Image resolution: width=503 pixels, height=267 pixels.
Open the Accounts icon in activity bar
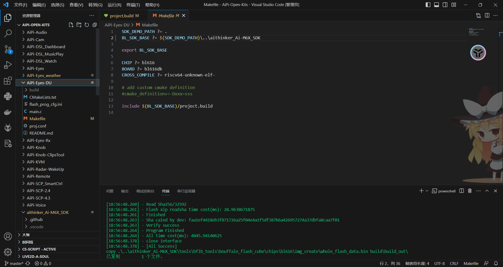point(8,236)
